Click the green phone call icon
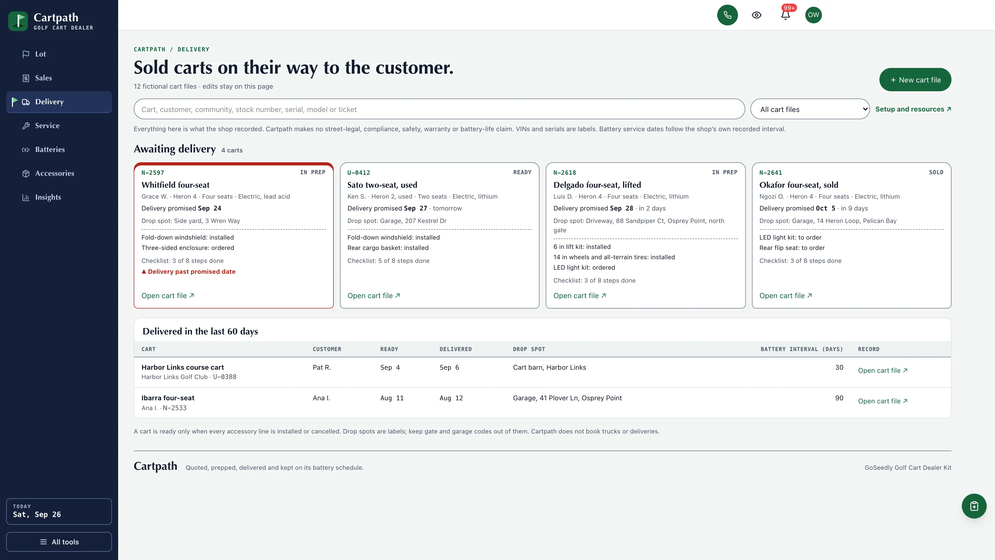Screen dimensions: 995x560 point(727,15)
